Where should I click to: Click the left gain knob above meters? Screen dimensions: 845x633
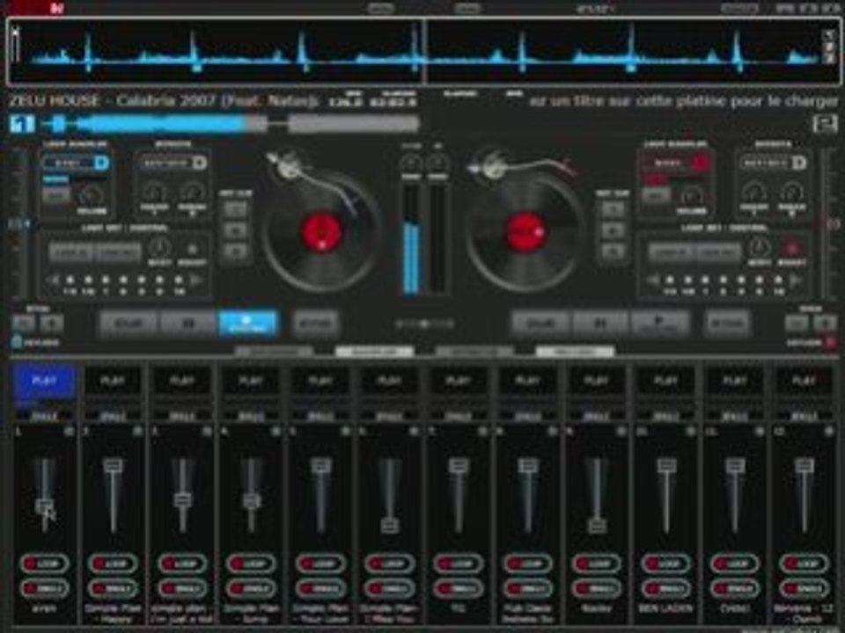coord(411,163)
